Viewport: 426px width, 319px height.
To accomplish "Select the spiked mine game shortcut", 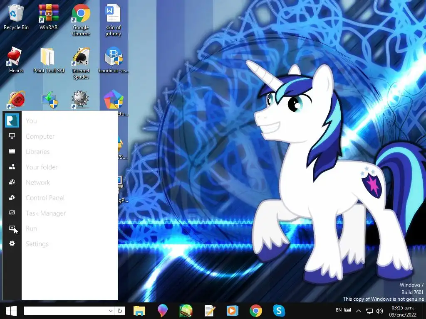I will [80, 100].
